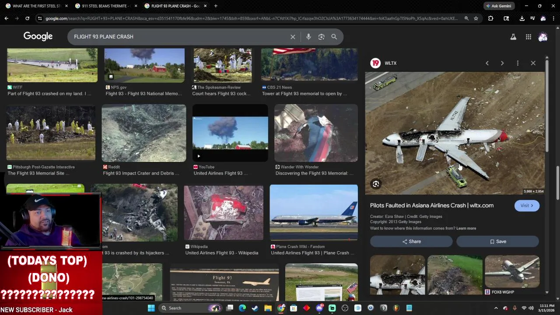560x315 pixels.
Task: Click the address bar URL
Action: click(252, 18)
